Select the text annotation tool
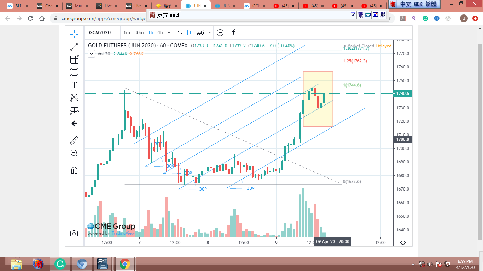The width and height of the screenshot is (483, 271). click(74, 85)
